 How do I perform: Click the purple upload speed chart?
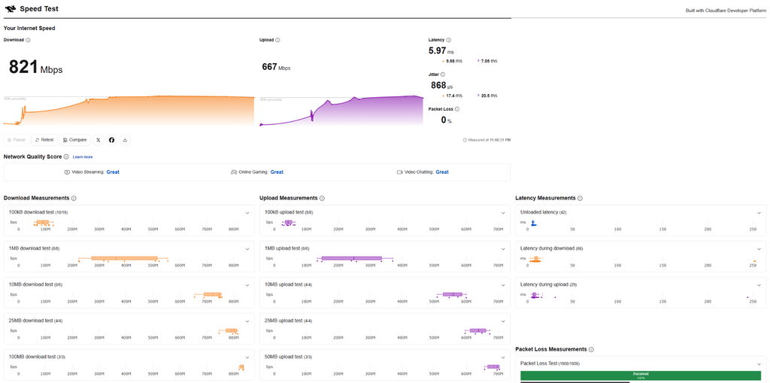[341, 111]
